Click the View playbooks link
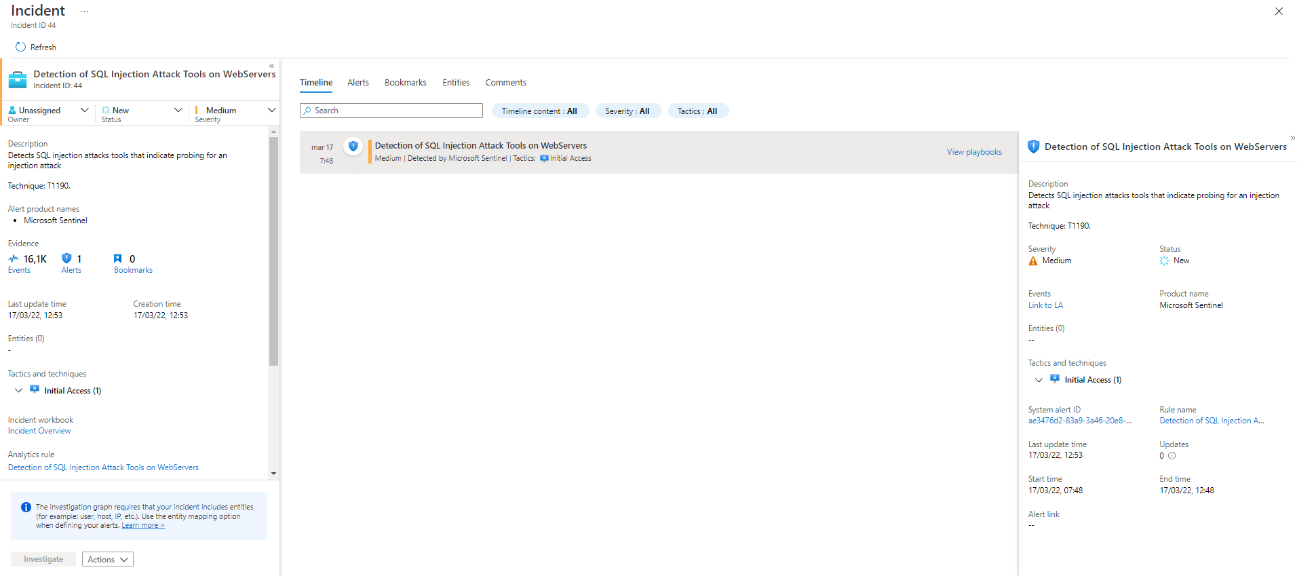 coord(973,152)
